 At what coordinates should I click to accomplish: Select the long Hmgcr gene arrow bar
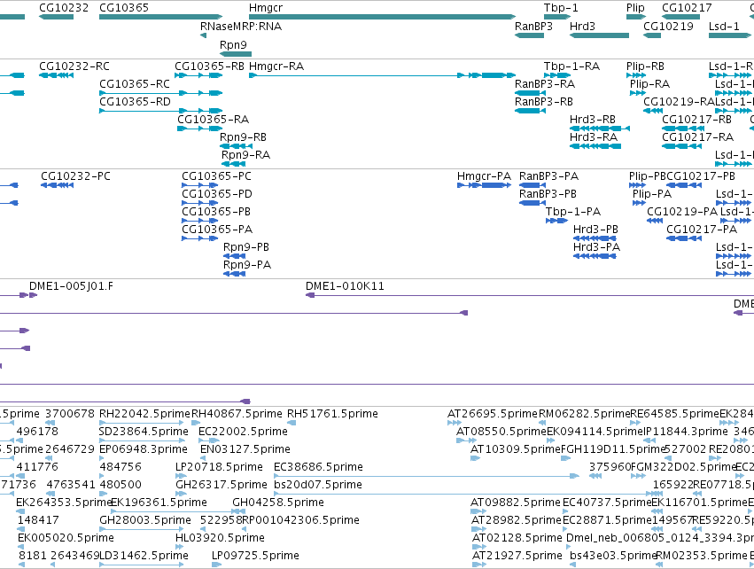(x=382, y=17)
